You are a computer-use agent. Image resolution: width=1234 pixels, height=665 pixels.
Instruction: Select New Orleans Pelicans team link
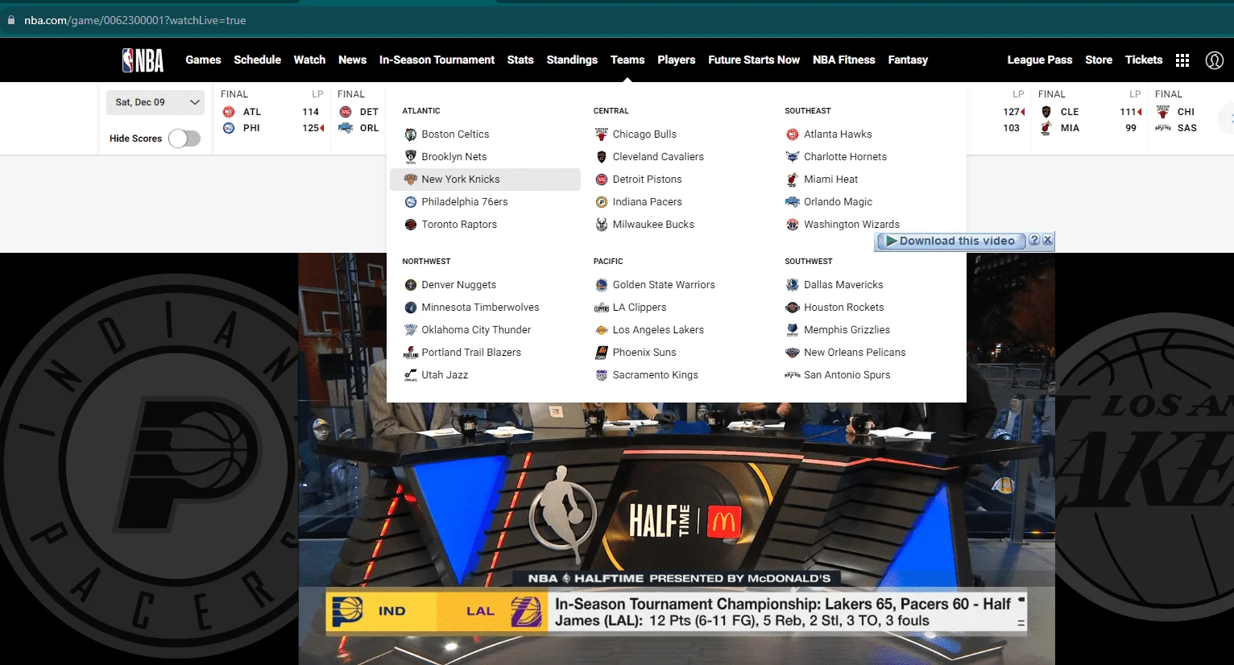click(855, 353)
